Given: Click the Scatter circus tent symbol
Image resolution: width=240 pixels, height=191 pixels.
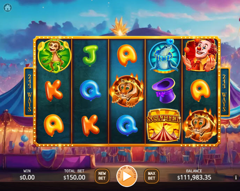Looking at the screenshot, I should point(164,125).
